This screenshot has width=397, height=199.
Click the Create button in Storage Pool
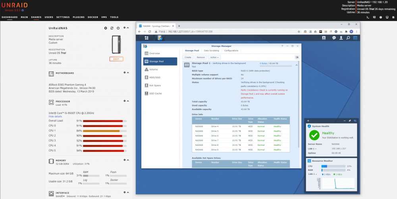click(188, 57)
